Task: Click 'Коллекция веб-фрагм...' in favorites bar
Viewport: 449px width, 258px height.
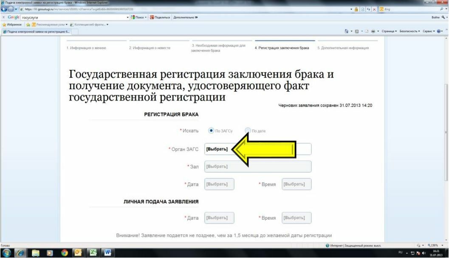Action: 89,25
